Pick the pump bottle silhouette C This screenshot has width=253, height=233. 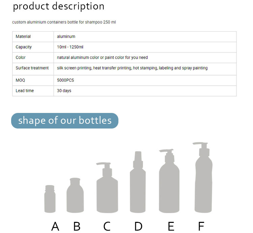tap(107, 188)
